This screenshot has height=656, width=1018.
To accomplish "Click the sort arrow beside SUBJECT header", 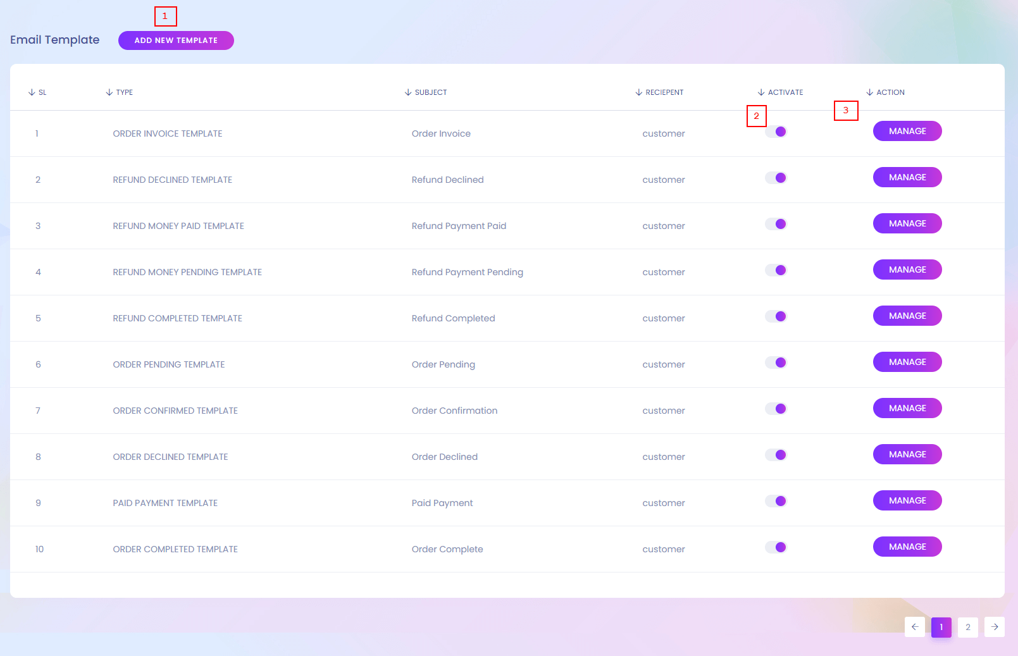I will [408, 92].
